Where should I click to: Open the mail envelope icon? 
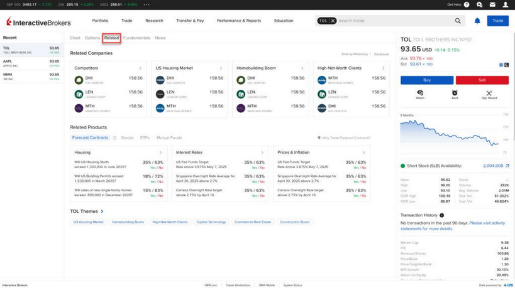tap(492, 4)
